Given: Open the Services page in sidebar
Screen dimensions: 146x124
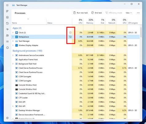Looking at the screenshot, I should pyautogui.click(x=7, y=48).
